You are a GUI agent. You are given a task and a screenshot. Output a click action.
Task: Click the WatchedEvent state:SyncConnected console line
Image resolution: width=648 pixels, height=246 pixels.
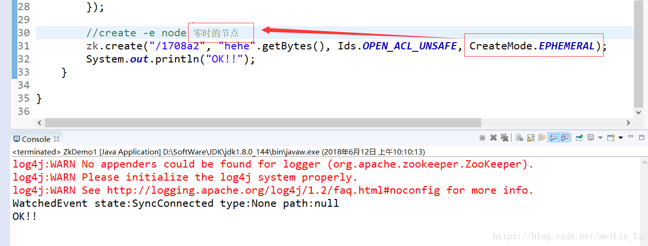pyautogui.click(x=176, y=203)
